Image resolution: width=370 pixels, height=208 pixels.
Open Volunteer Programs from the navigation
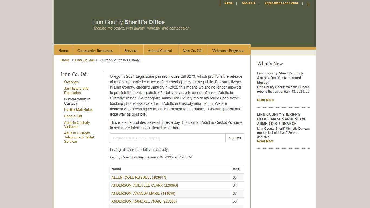(228, 50)
